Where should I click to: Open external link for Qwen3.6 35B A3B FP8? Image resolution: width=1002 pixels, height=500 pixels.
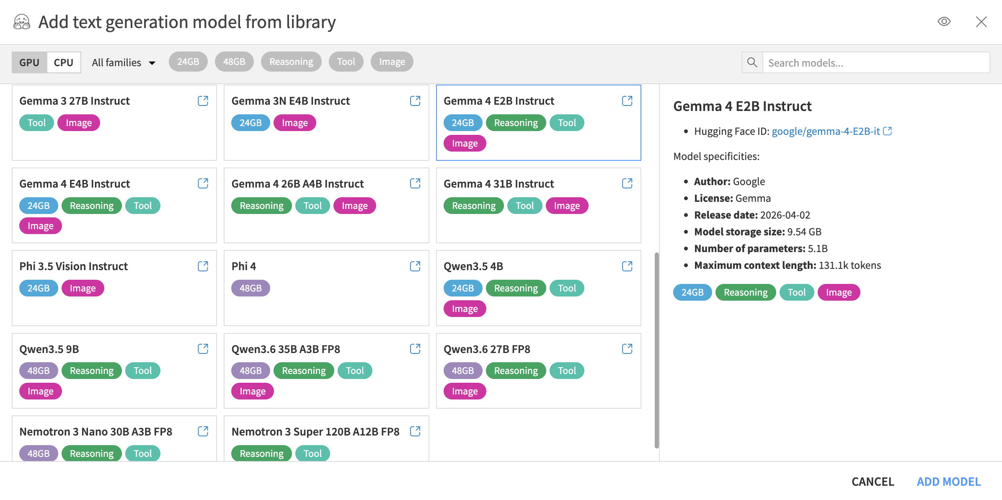tap(415, 349)
